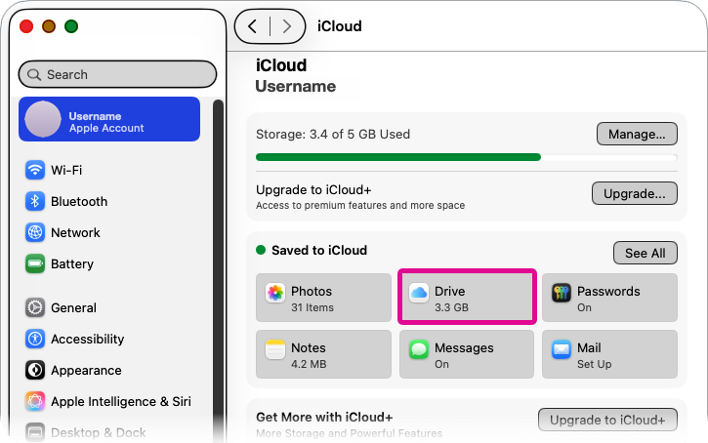
Task: Click the magnifying glass search icon
Action: coord(34,74)
